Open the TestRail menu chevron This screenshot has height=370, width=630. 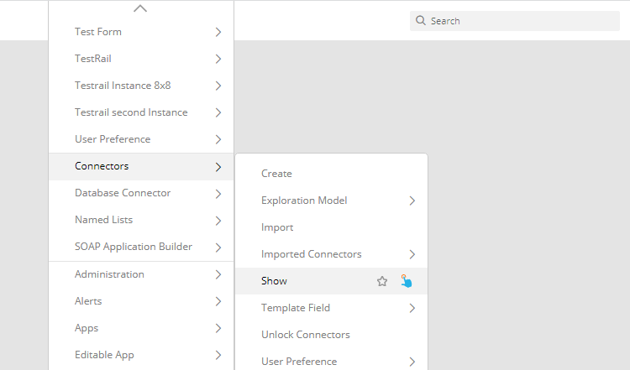(218, 59)
